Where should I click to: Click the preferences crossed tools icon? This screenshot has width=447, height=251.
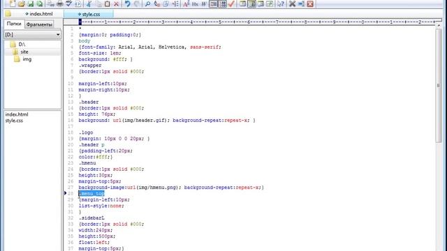[x=292, y=3]
